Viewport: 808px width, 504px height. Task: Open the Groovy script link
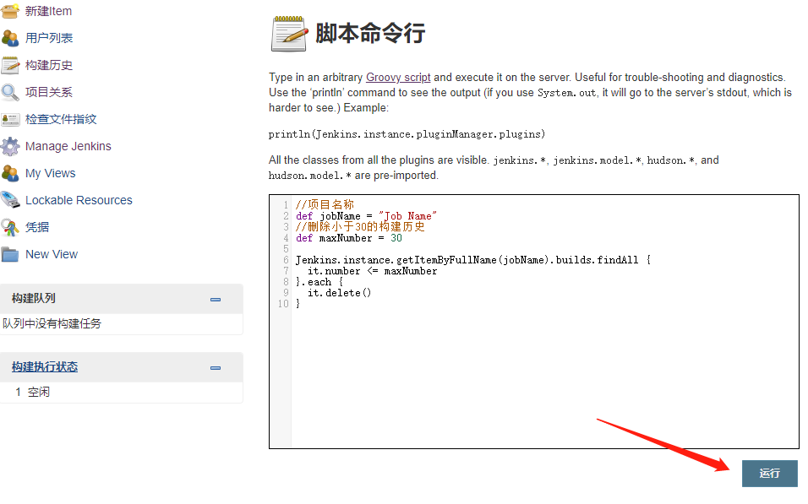tap(398, 77)
